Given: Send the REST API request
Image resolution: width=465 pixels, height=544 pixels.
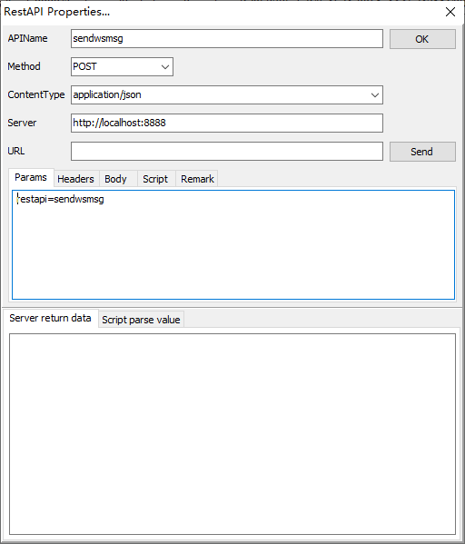Looking at the screenshot, I should point(422,152).
